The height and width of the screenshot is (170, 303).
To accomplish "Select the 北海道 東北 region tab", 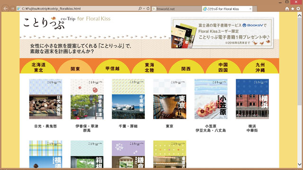I will click(x=38, y=67).
